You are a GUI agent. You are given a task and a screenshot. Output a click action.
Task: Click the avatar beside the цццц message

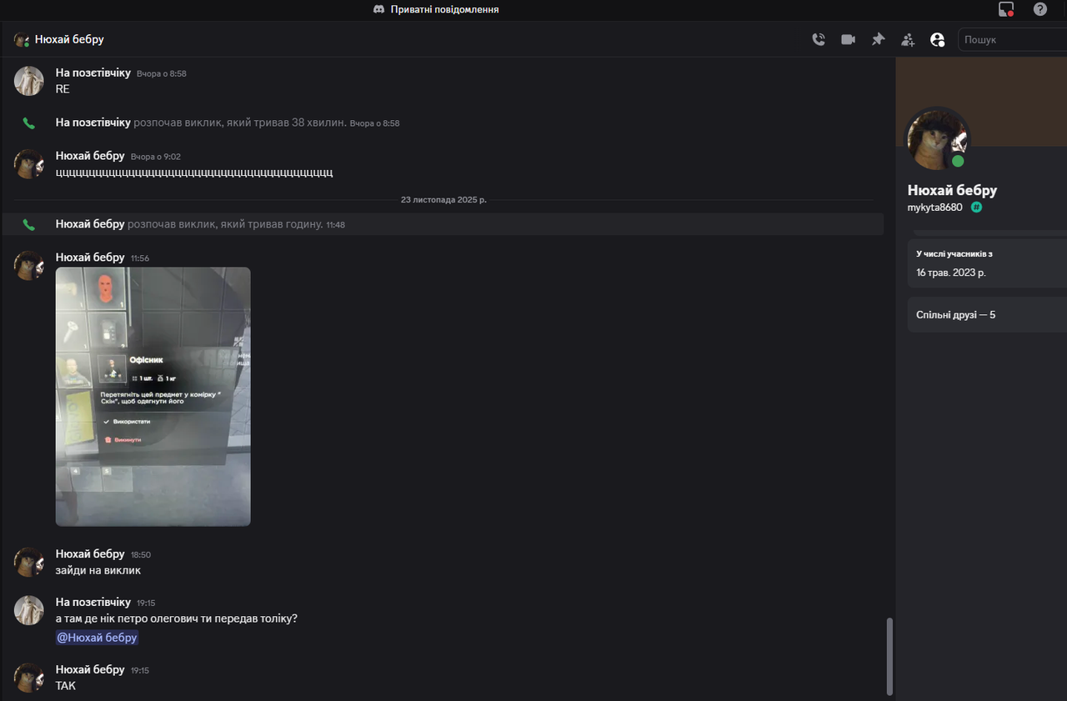[29, 164]
